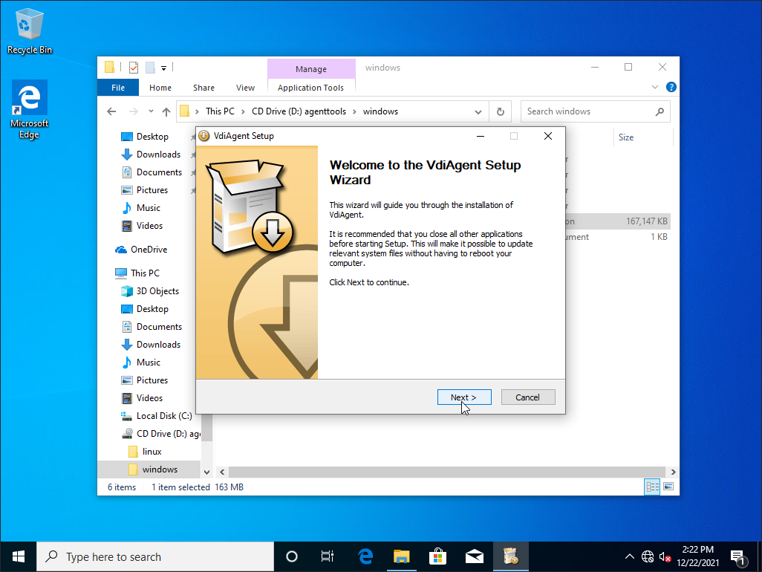Open Music under This PC
The image size is (762, 572).
click(149, 363)
